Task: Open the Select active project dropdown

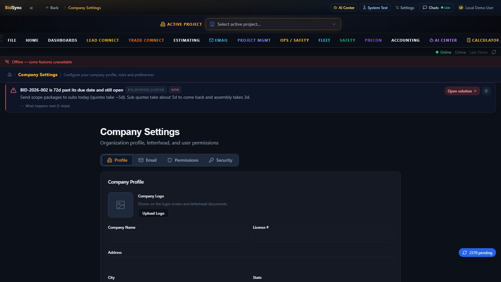Action: tap(273, 24)
